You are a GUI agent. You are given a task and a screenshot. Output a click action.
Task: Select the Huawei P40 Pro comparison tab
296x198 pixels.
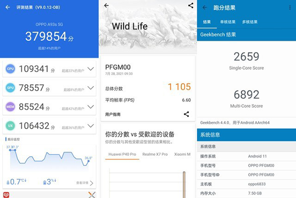pos(121,154)
